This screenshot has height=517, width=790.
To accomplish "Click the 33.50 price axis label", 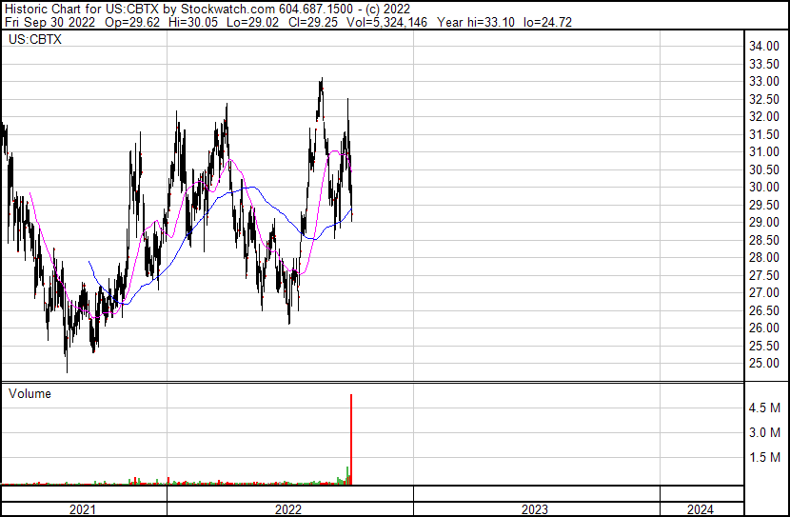I will point(763,64).
